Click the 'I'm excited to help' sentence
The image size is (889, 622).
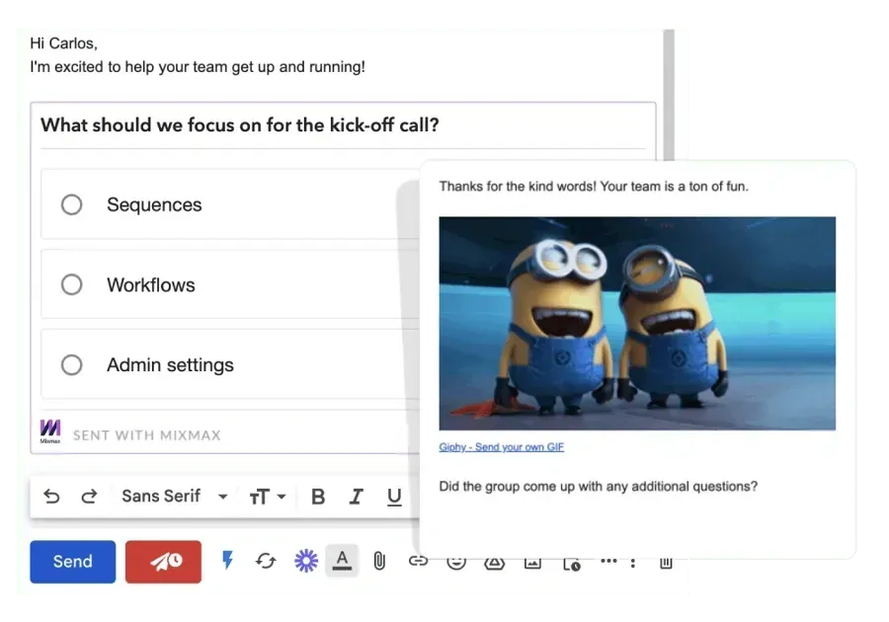pos(198,67)
